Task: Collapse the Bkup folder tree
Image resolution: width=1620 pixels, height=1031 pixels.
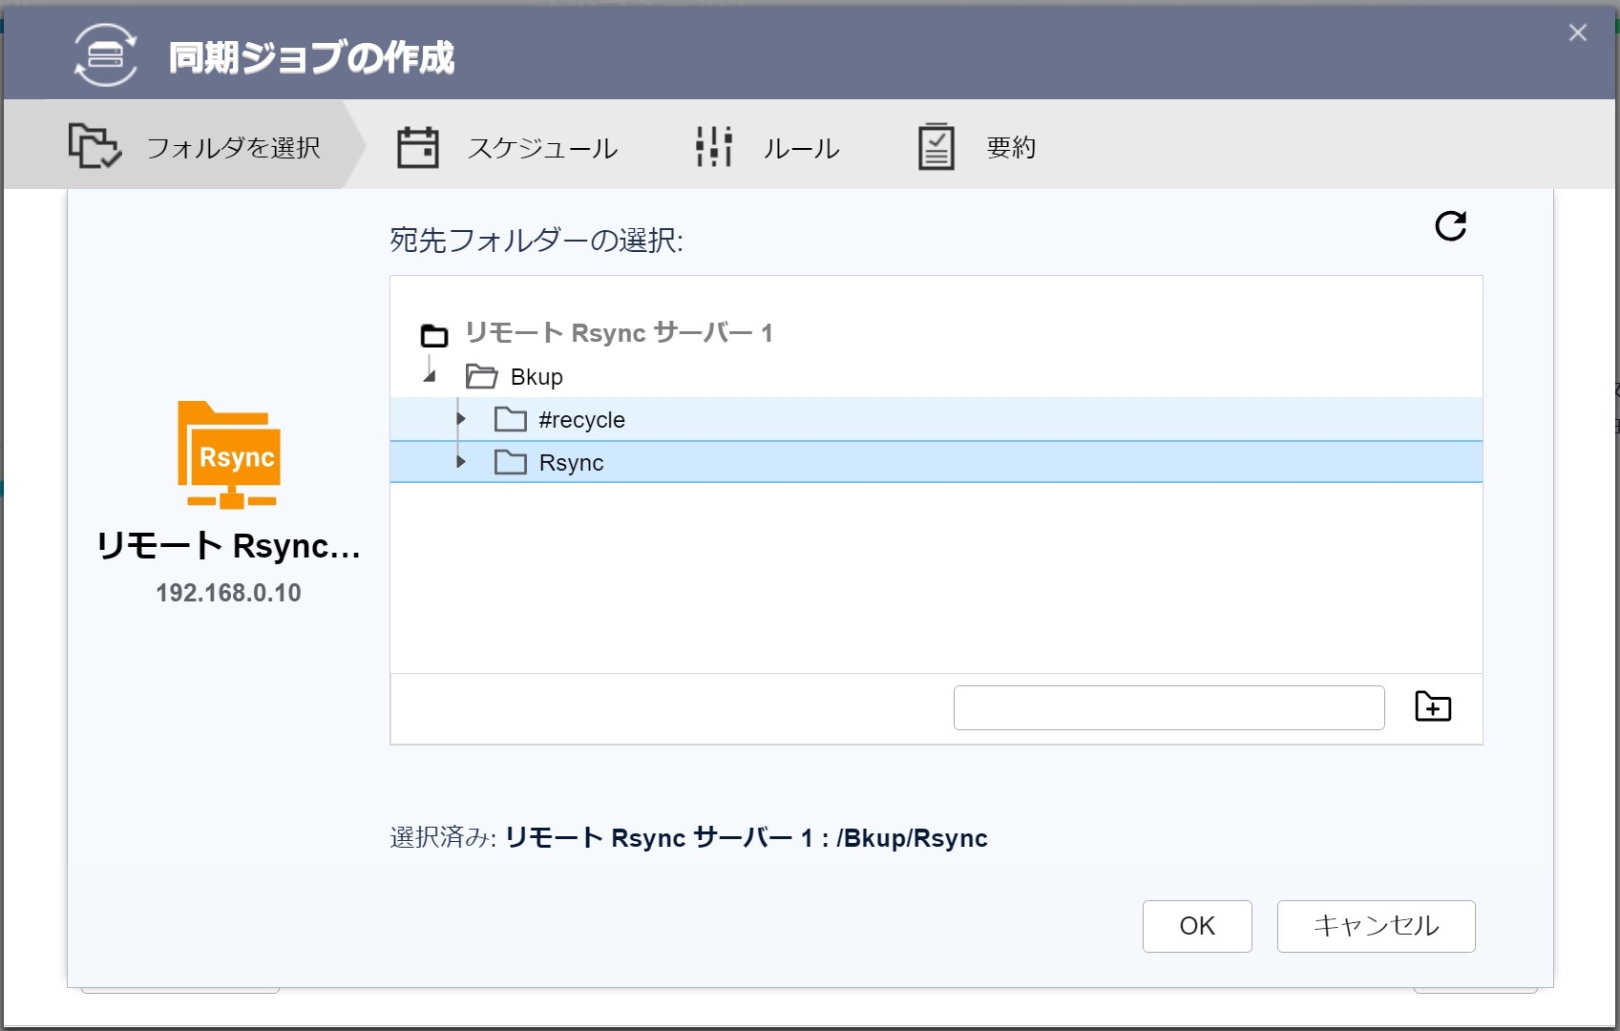Action: tap(430, 376)
